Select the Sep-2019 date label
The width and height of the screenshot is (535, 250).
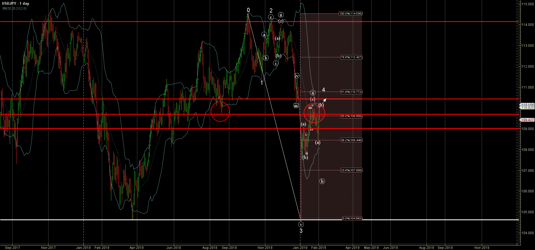pos(445,247)
